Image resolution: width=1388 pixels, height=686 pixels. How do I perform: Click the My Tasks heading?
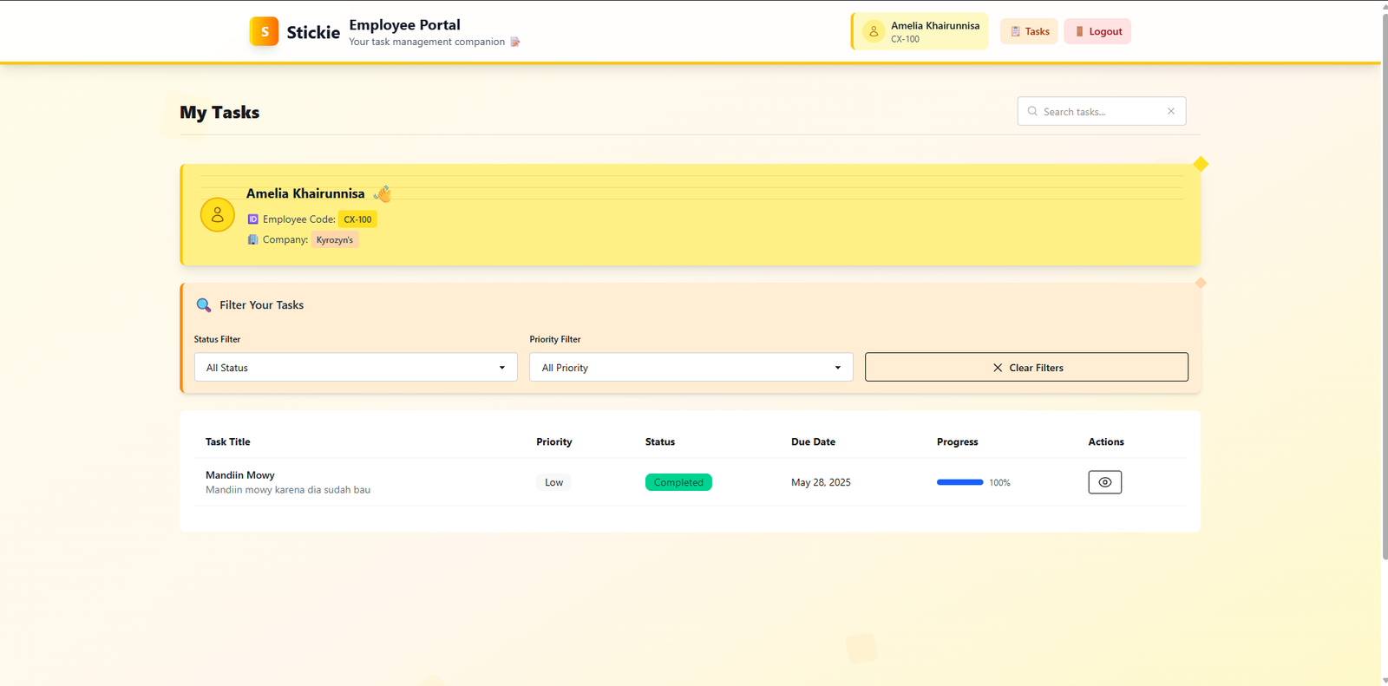[x=219, y=112]
